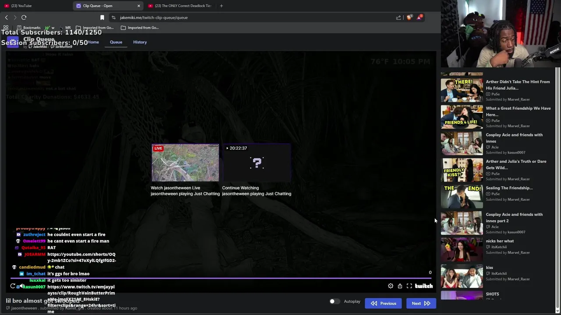The width and height of the screenshot is (561, 315).
Task: Click 'he couldnt even start a fire' chat message
Action: [x=76, y=234]
